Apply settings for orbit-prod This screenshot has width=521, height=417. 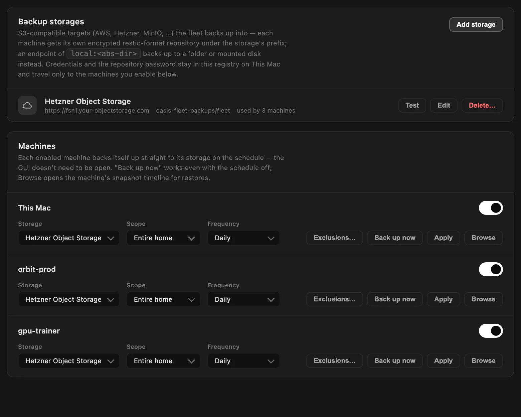(444, 299)
